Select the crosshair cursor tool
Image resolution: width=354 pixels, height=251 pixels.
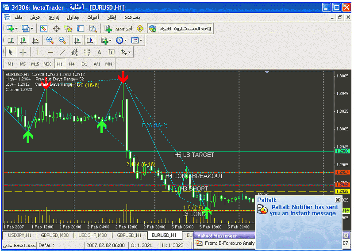[23, 52]
